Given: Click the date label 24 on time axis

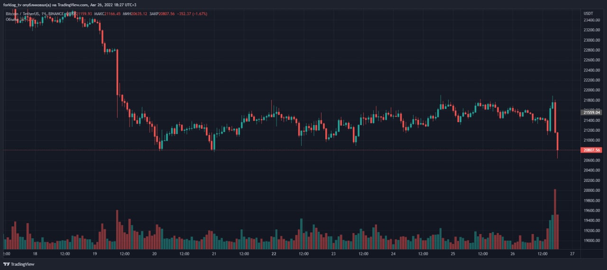Looking at the screenshot, I should click(x=393, y=254).
